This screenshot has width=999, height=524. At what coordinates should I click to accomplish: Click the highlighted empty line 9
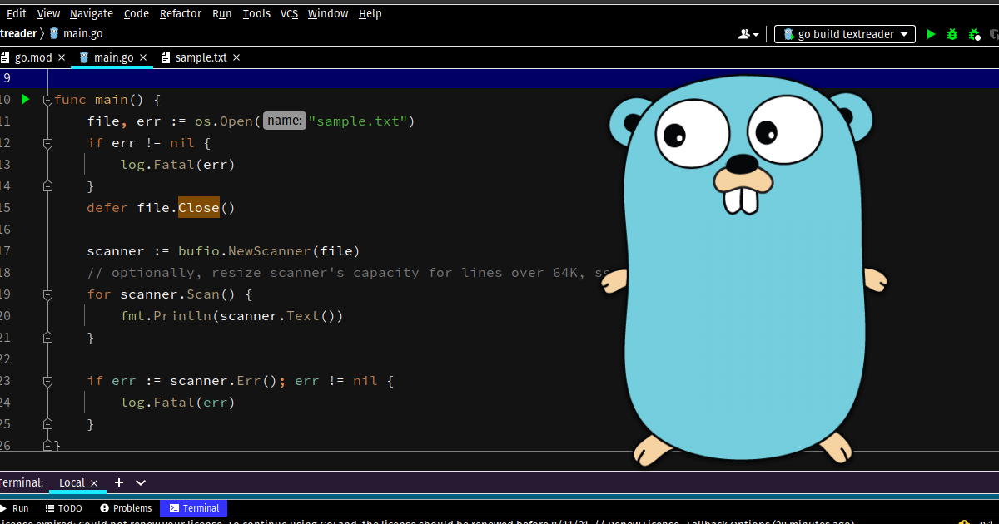[499, 78]
